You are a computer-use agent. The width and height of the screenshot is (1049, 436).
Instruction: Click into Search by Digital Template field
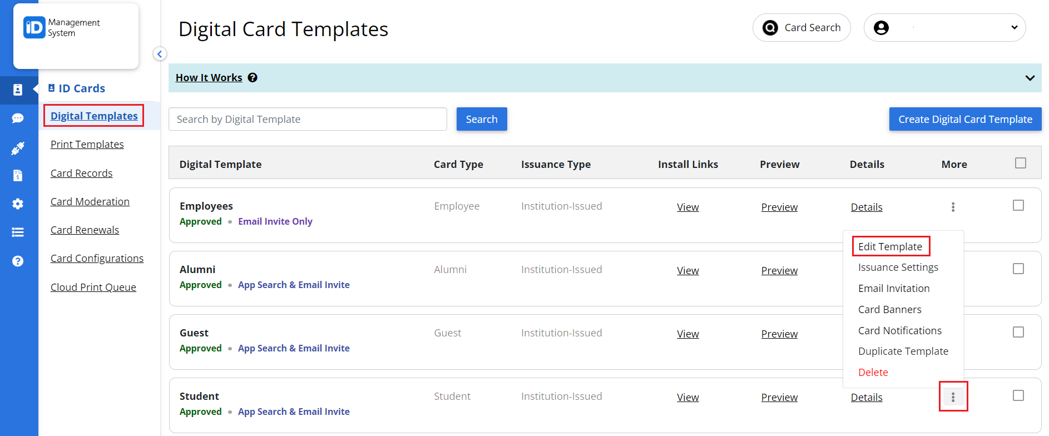coord(308,119)
